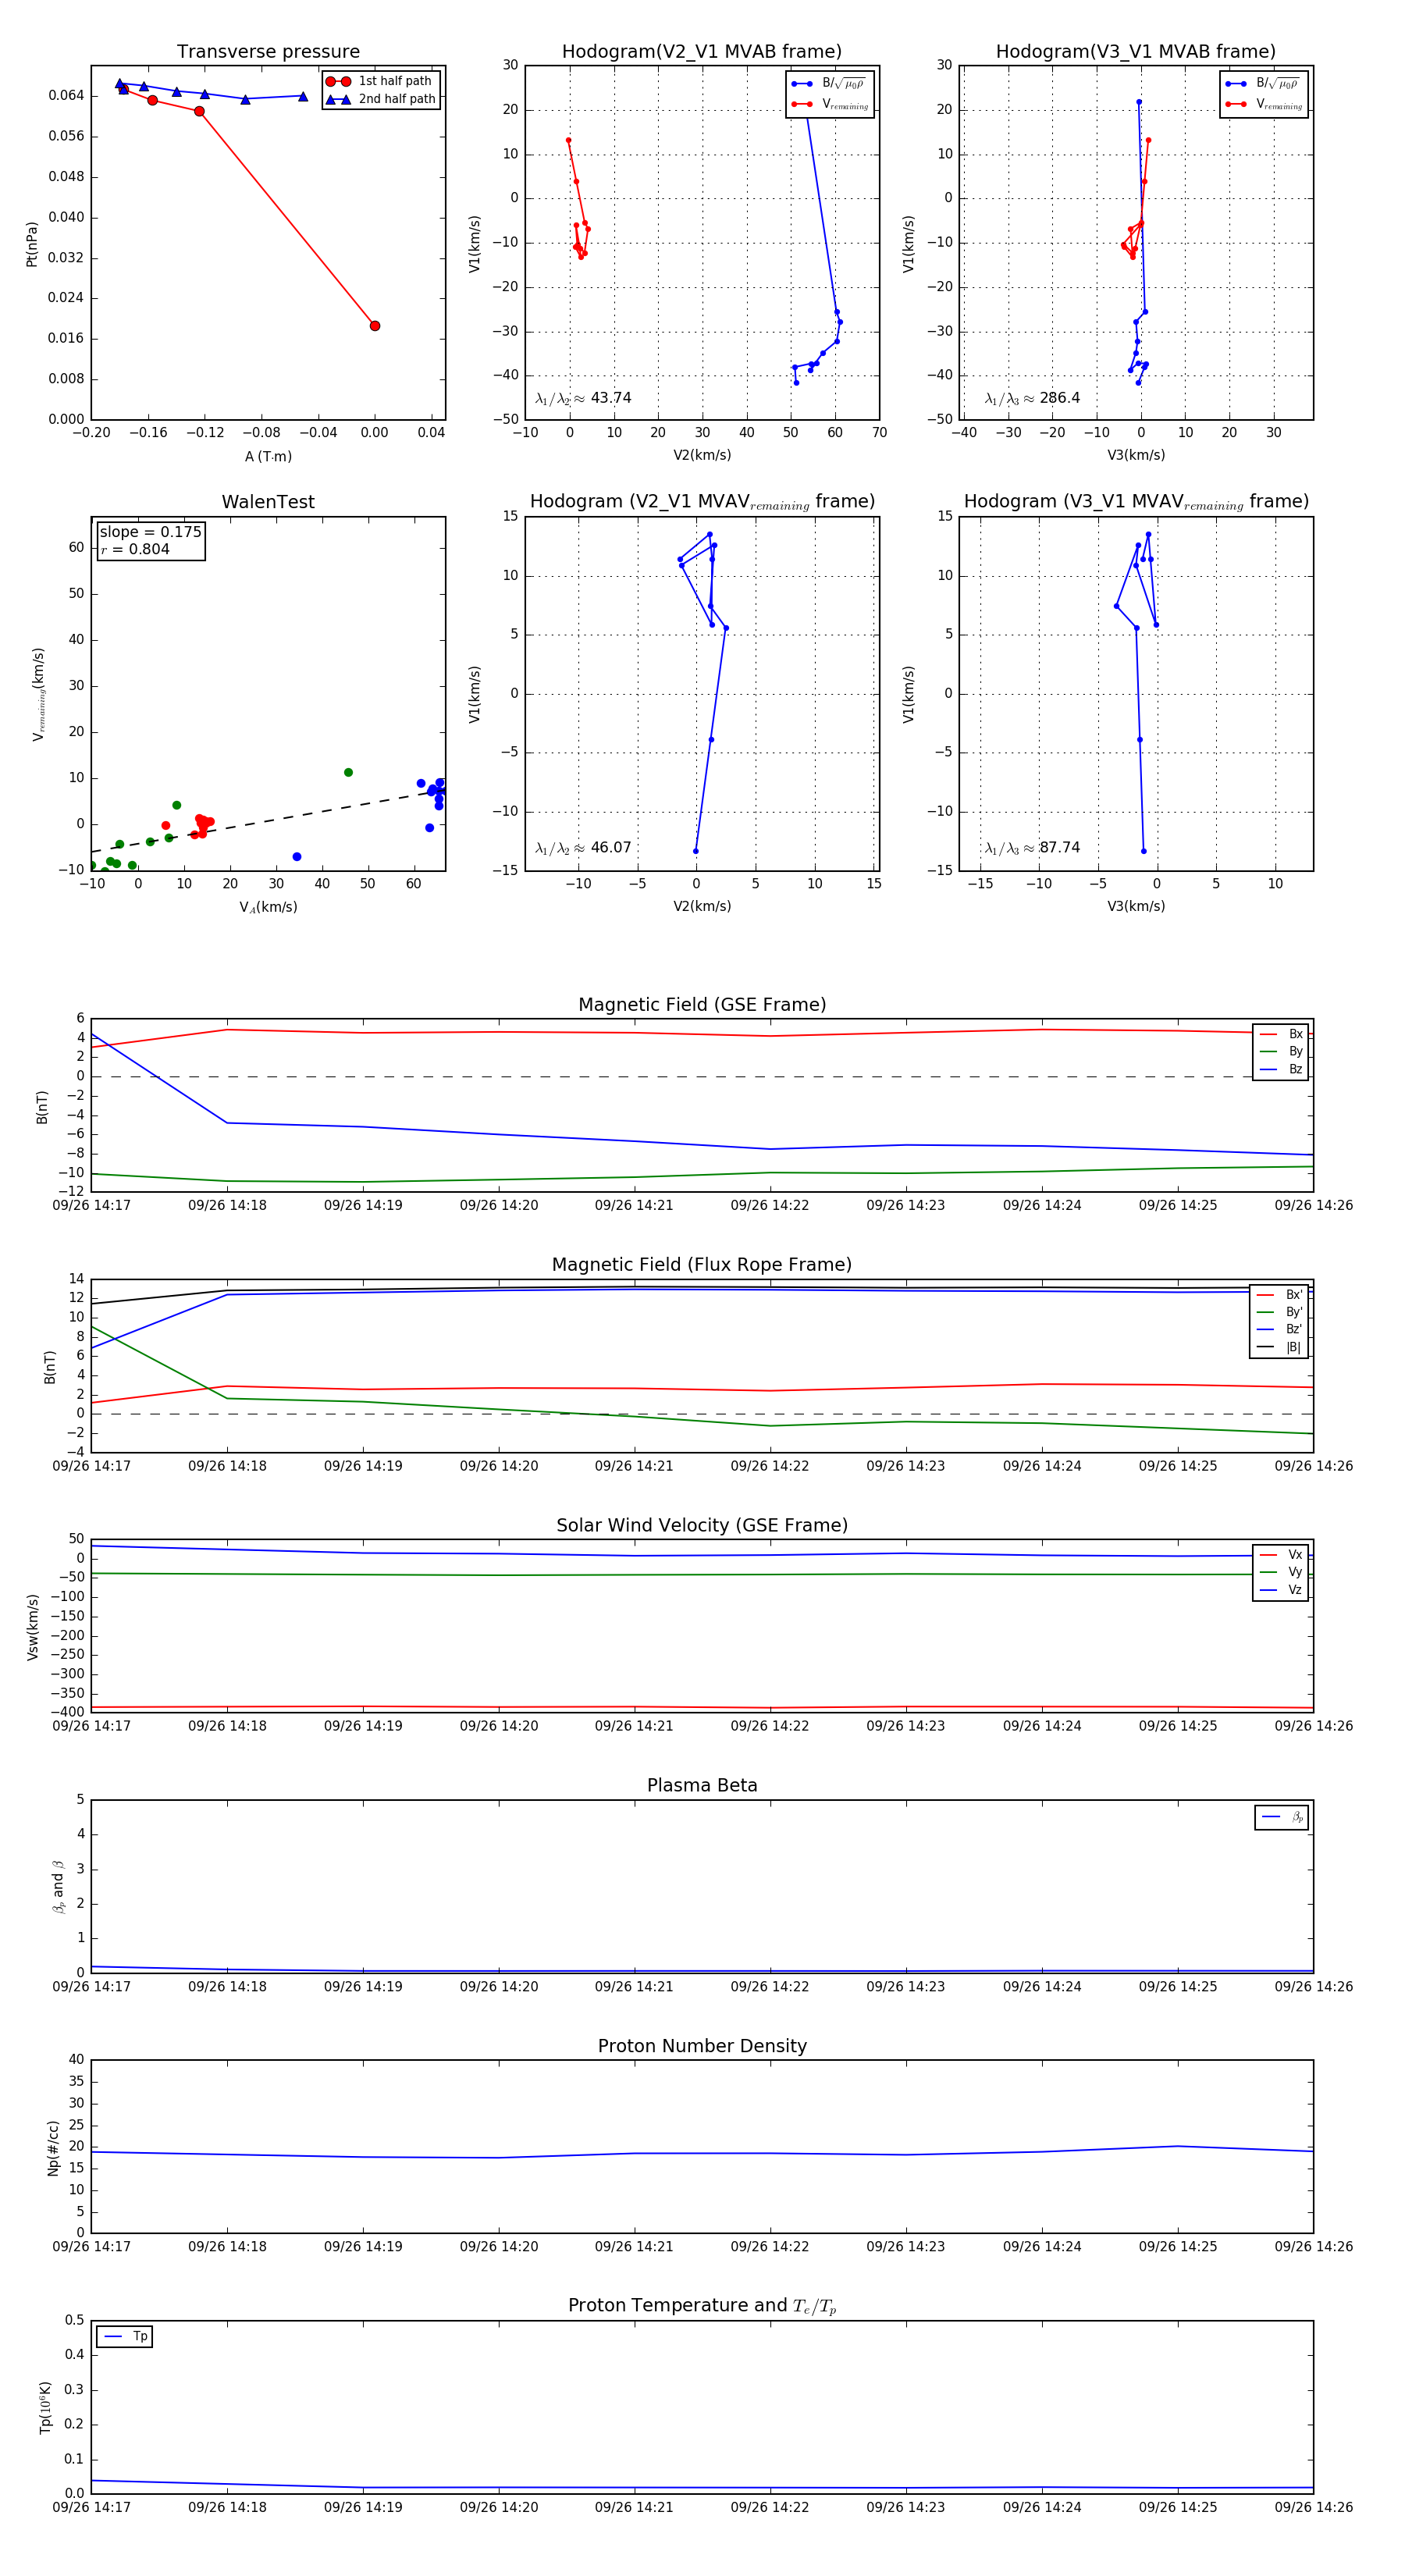Image resolution: width=1405 pixels, height=2576 pixels.
Task: Click the 'VA(km/s)' axis label in WalenTest
Action: pos(268,907)
